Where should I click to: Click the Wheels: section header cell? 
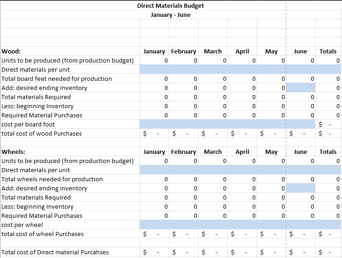pos(70,152)
